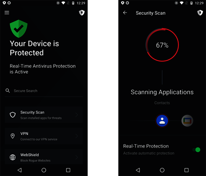Viewport: 206px width, 176px height.
Task: Tap the WebShield globe icon
Action: click(13, 157)
